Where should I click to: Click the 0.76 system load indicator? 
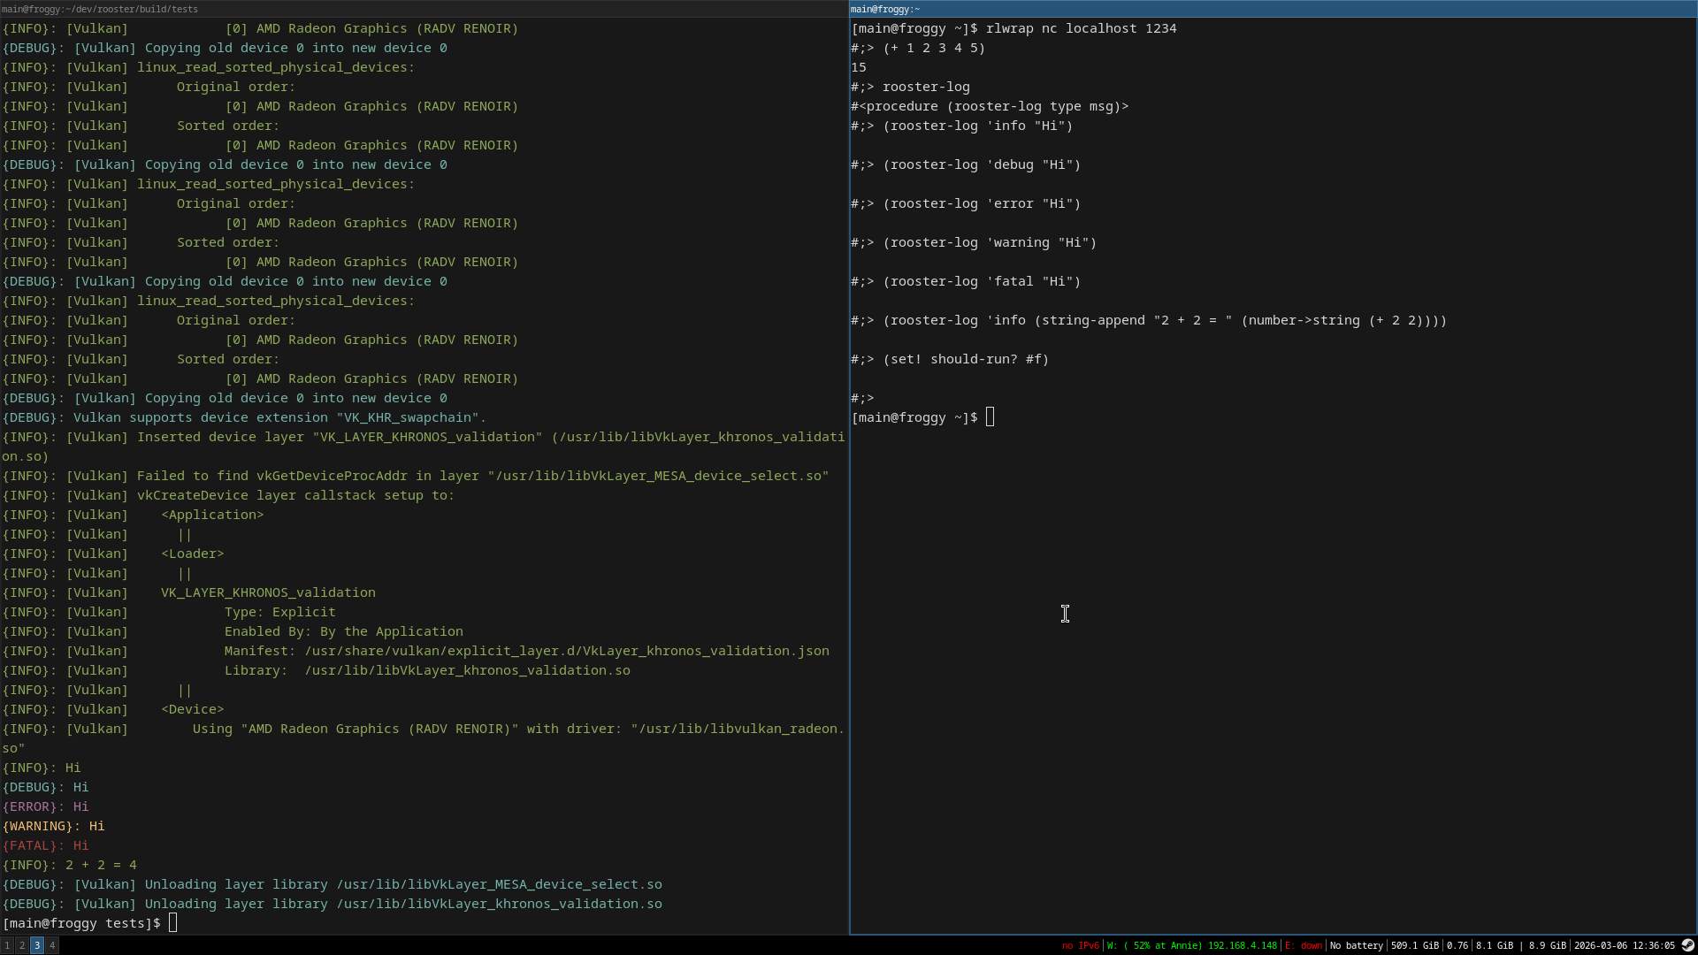pyautogui.click(x=1457, y=945)
